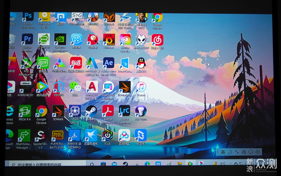Launch the red parrot karaoke icon
This screenshot has width=281, height=176.
pos(92,40)
